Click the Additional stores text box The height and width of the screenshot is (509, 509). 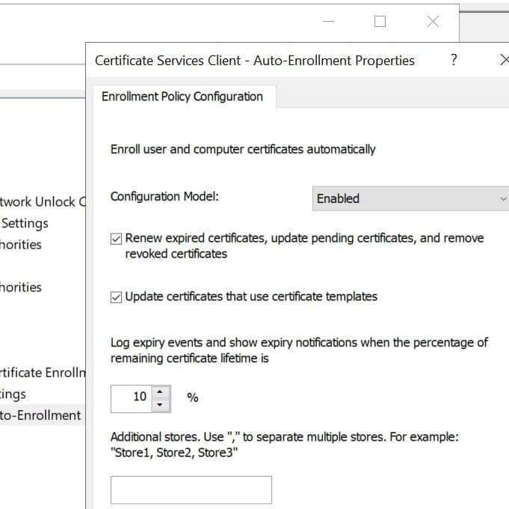pos(191,490)
